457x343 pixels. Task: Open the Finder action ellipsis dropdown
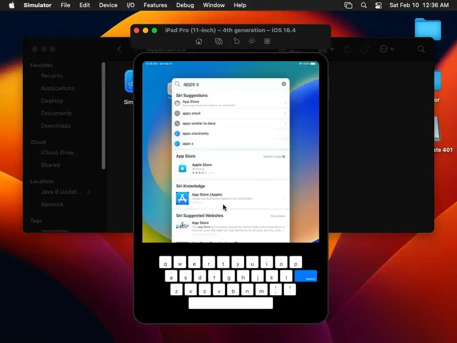coord(387,49)
